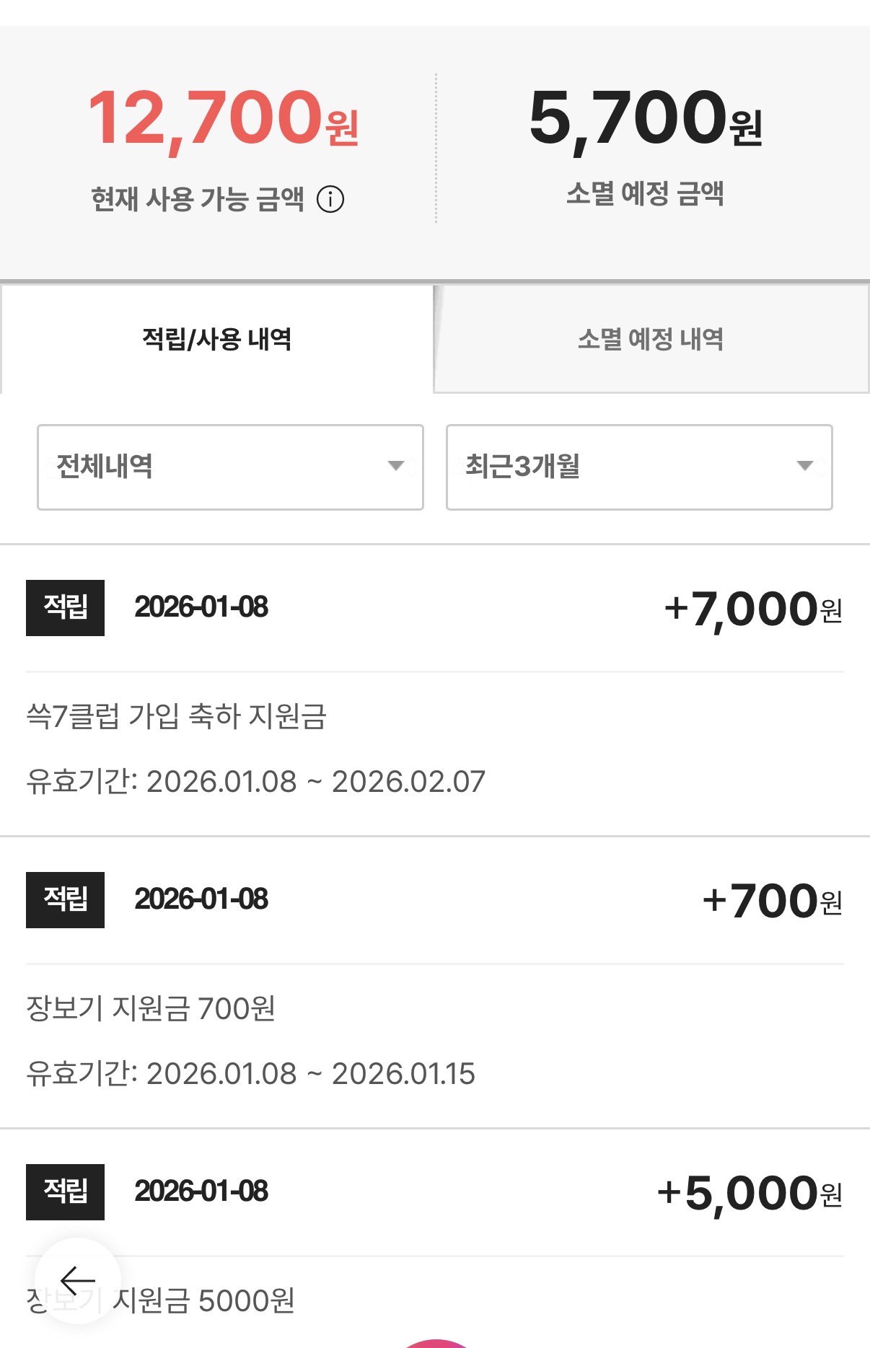The image size is (870, 1348).
Task: Click the +7,000원 amount
Action: [752, 609]
